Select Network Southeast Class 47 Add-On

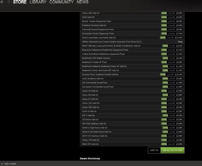132,66
